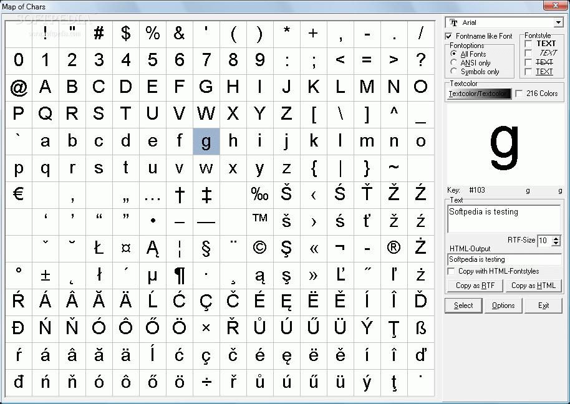This screenshot has width=570, height=404.
Task: Click the trademark ™ character cell
Action: point(260,222)
